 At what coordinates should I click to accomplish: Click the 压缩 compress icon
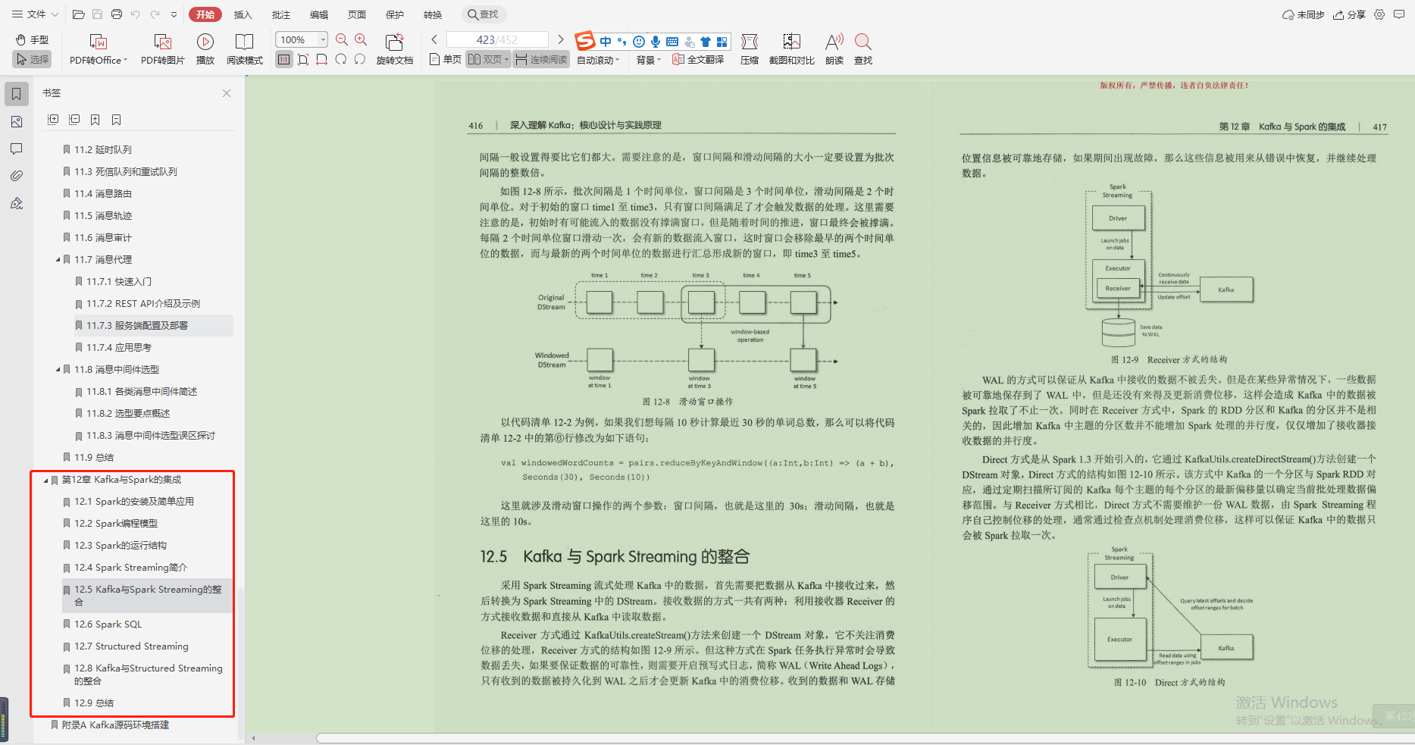[750, 42]
